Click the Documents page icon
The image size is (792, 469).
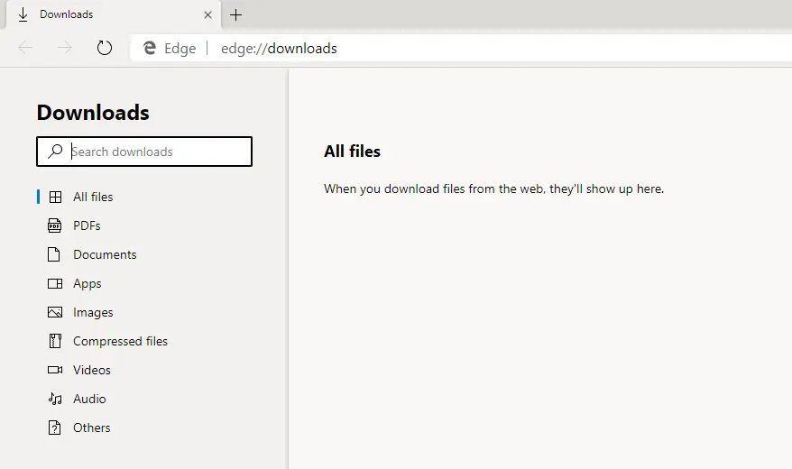pos(53,254)
